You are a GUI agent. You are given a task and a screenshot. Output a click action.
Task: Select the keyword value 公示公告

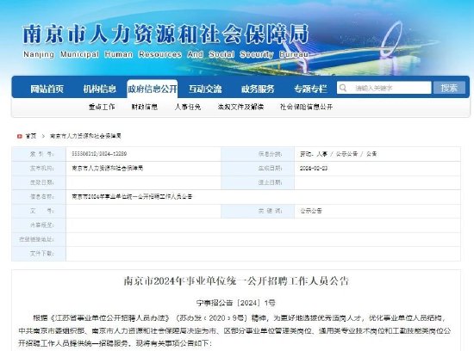click(x=311, y=211)
